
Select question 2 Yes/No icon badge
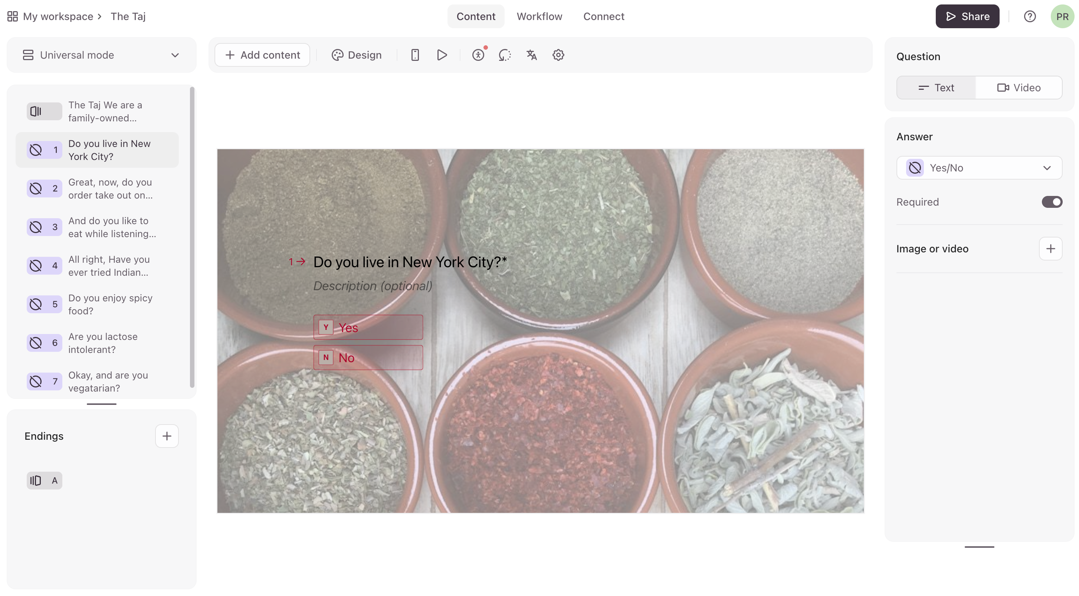(45, 189)
